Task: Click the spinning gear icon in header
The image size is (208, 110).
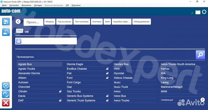Action: [204, 12]
